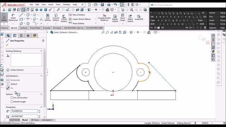
Task: Open the DimXpertManager tab icon
Action: tap(28, 36)
